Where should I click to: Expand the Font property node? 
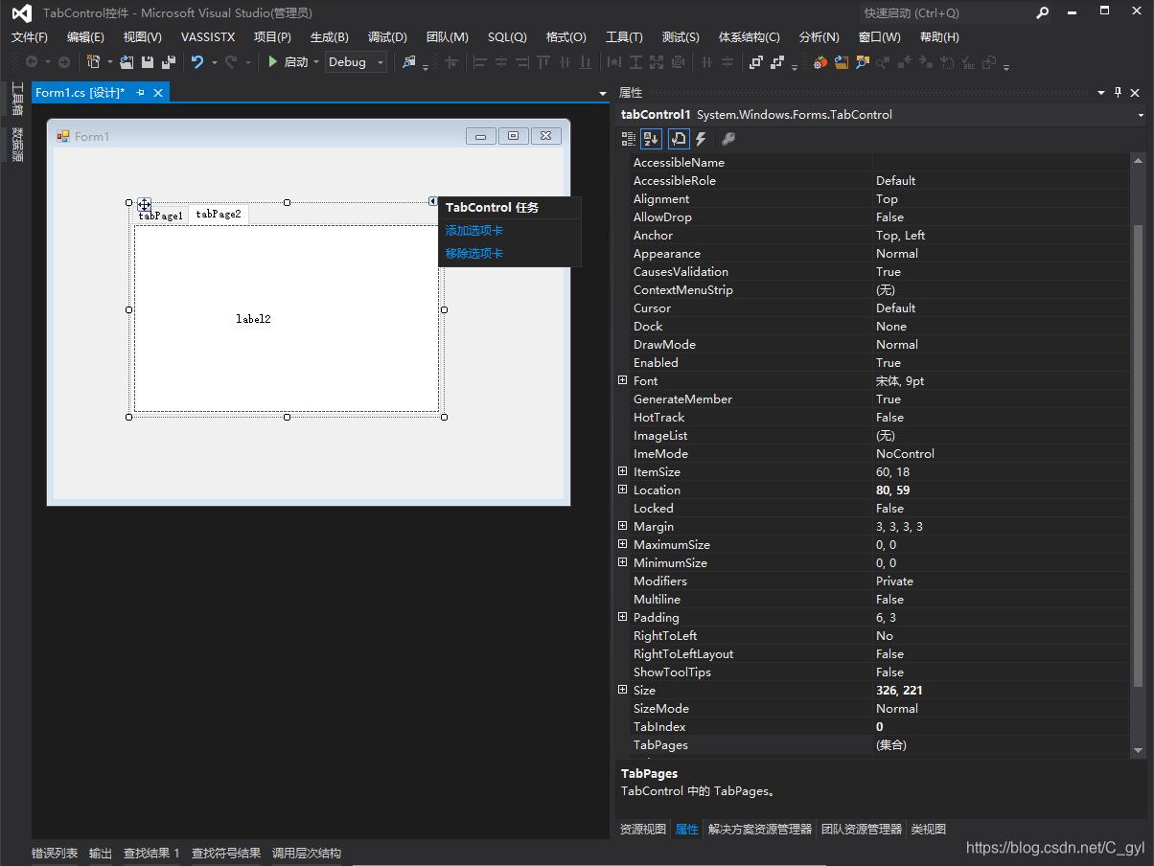[623, 380]
